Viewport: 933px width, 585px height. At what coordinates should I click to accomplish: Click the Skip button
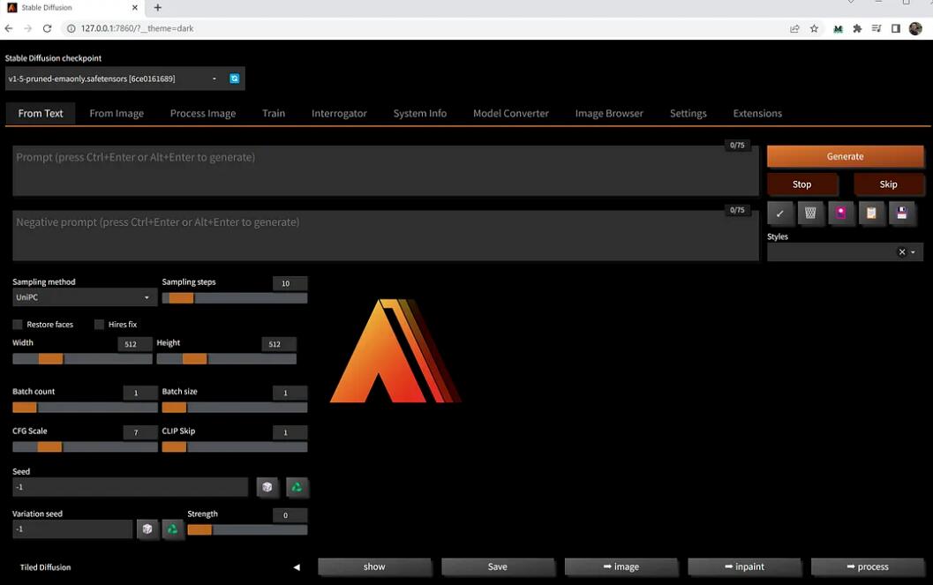[x=888, y=184]
